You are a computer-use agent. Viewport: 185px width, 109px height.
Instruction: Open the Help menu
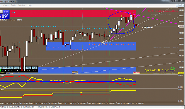tap(30, 5)
